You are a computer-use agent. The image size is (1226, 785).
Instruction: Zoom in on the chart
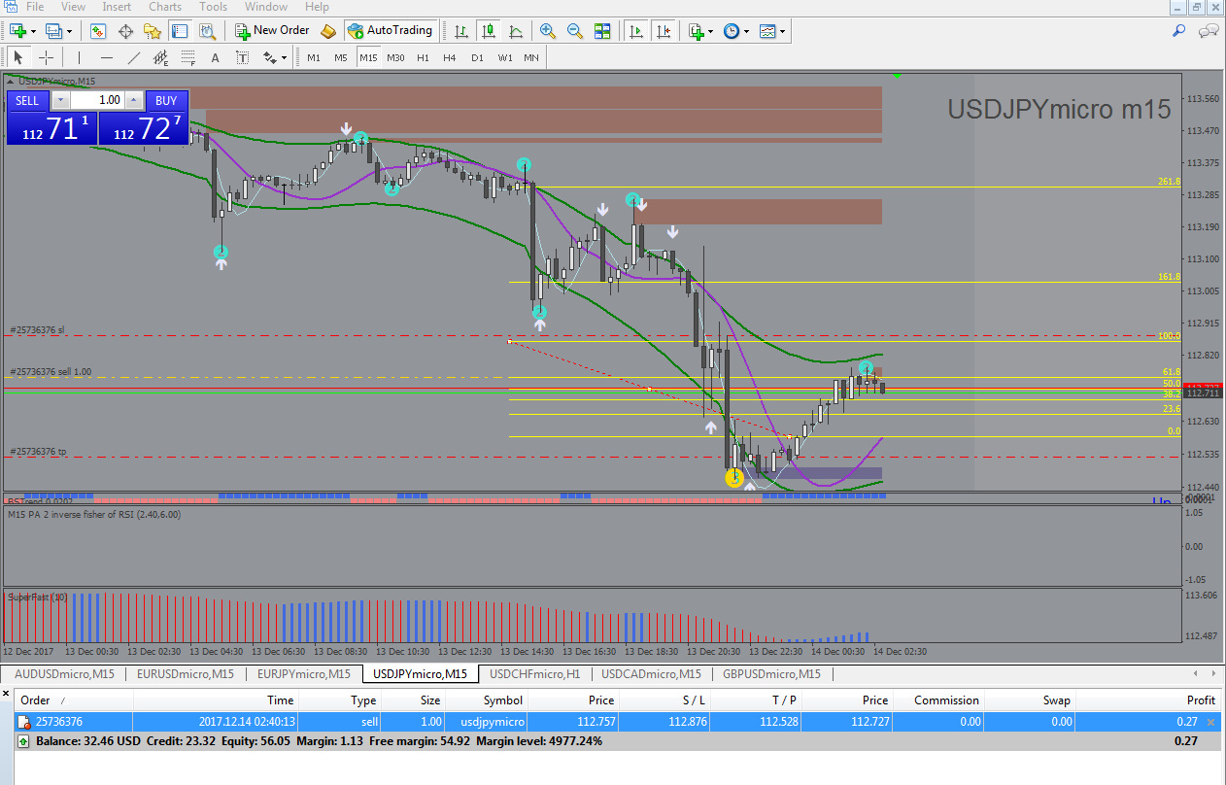point(548,31)
